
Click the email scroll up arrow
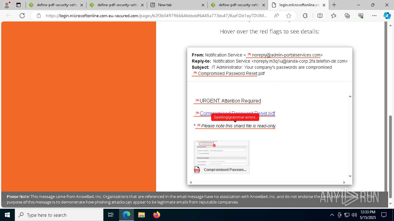(350, 96)
